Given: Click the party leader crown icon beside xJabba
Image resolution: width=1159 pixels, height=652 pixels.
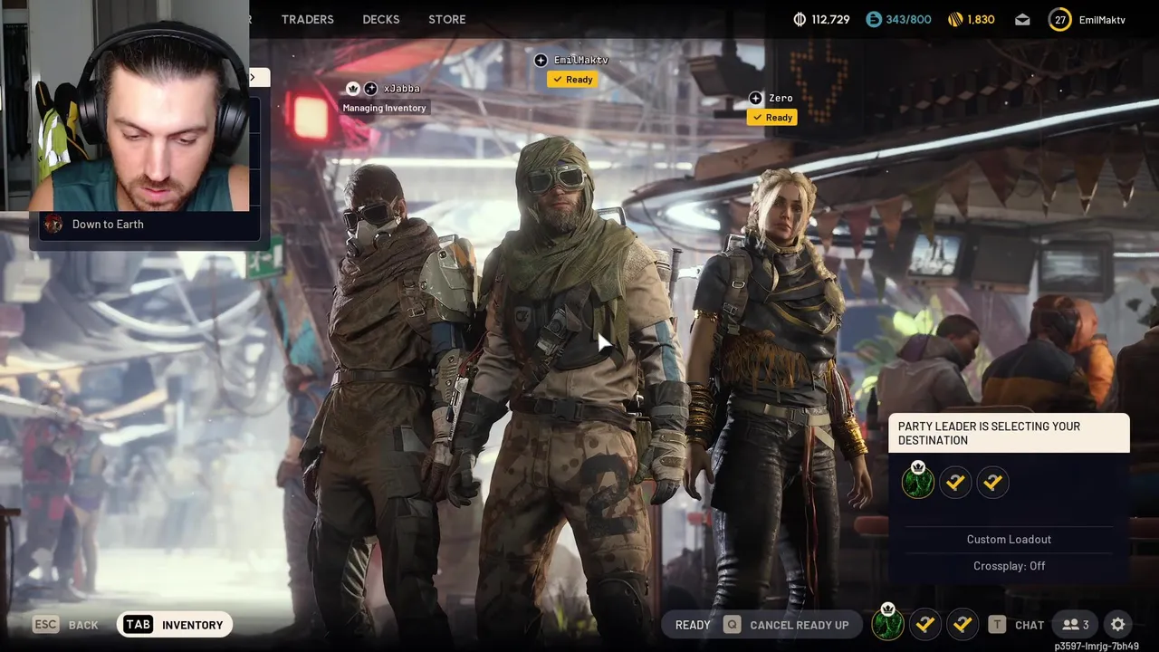Looking at the screenshot, I should click(x=353, y=88).
